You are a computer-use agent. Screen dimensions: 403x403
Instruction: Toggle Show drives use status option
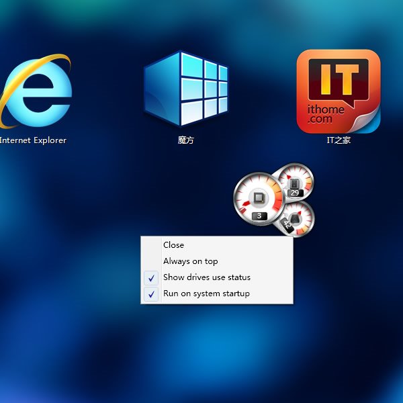(x=217, y=277)
